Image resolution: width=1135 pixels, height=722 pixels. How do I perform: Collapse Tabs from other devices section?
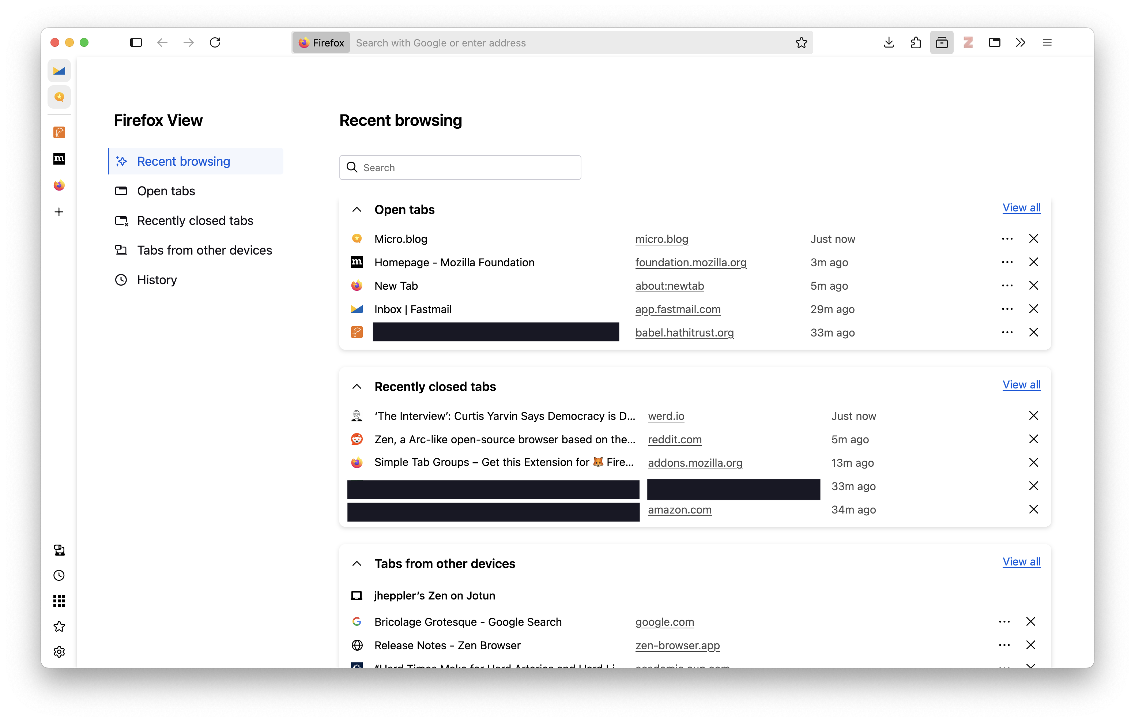tap(357, 564)
